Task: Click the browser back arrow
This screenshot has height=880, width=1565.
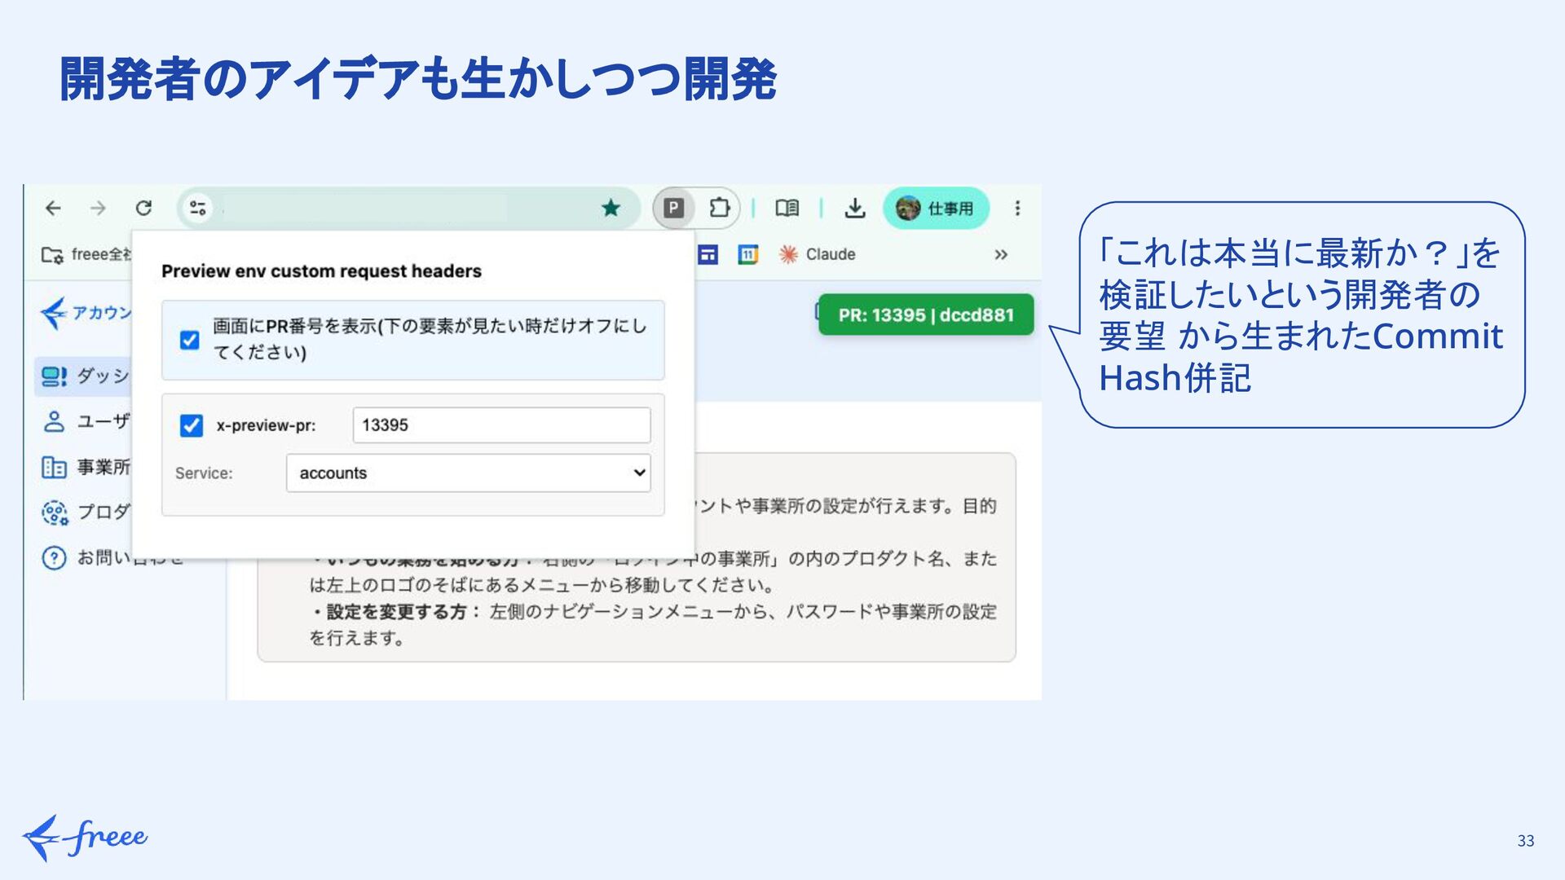Action: click(53, 208)
